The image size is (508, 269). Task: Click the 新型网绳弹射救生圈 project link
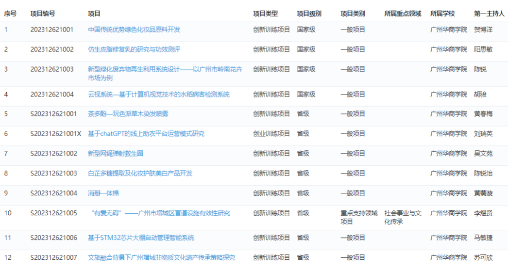[x=115, y=154]
